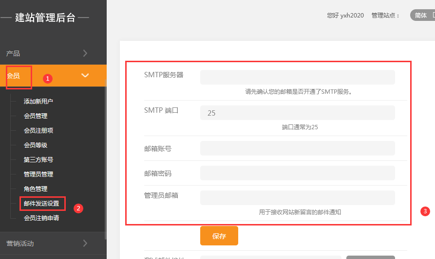
Task: Focus the SMTP 端口 field showing 25
Action: [297, 113]
